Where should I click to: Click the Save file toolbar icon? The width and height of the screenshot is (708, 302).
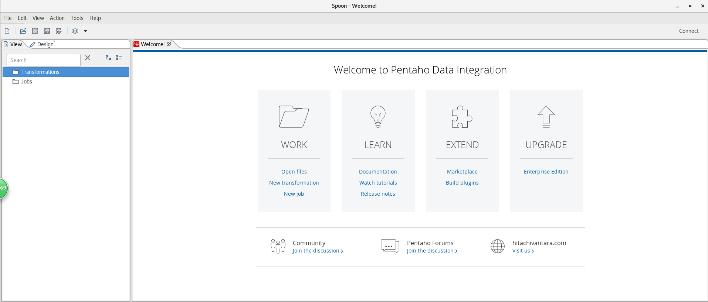[47, 31]
